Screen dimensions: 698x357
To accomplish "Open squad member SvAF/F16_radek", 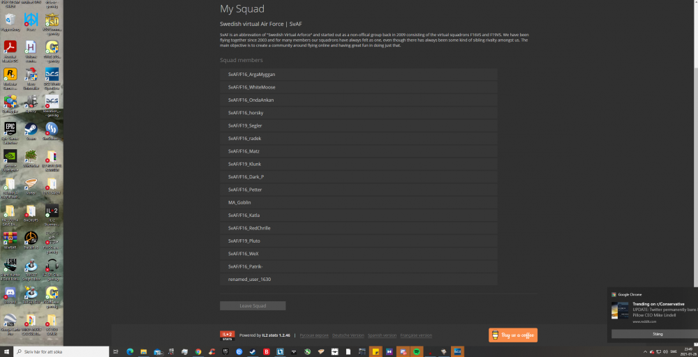I will [358, 138].
